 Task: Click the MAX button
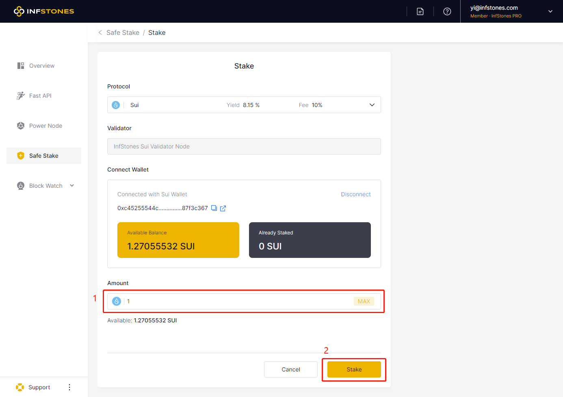(364, 301)
